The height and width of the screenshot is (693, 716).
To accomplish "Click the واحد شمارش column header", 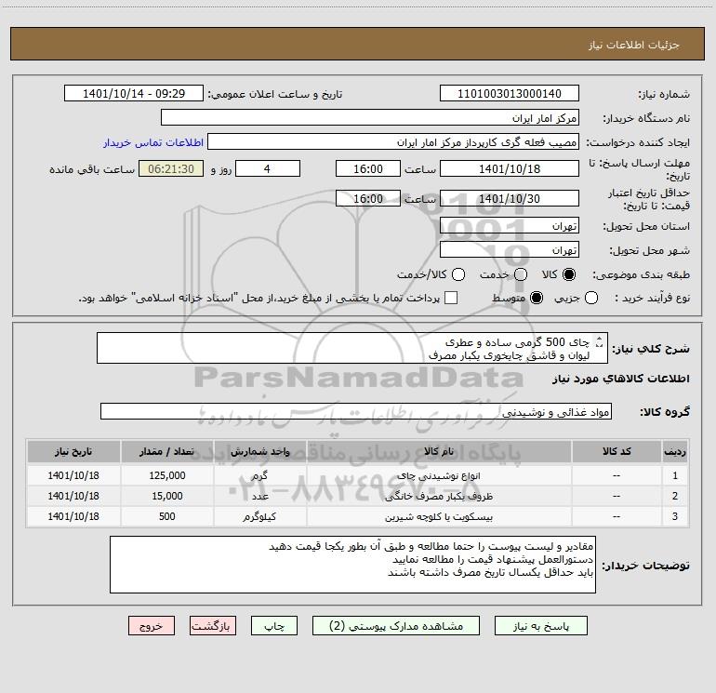I will pos(259,451).
